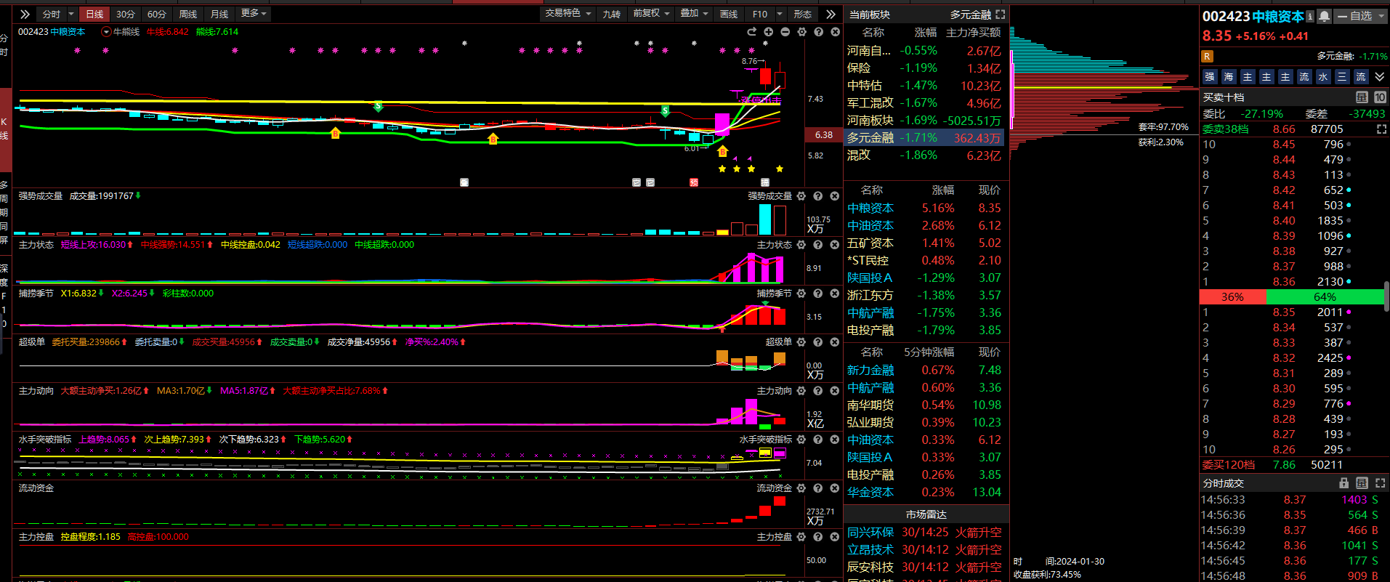Click the orange R margin-trading badge
This screenshot has width=1390, height=582.
(x=1207, y=56)
